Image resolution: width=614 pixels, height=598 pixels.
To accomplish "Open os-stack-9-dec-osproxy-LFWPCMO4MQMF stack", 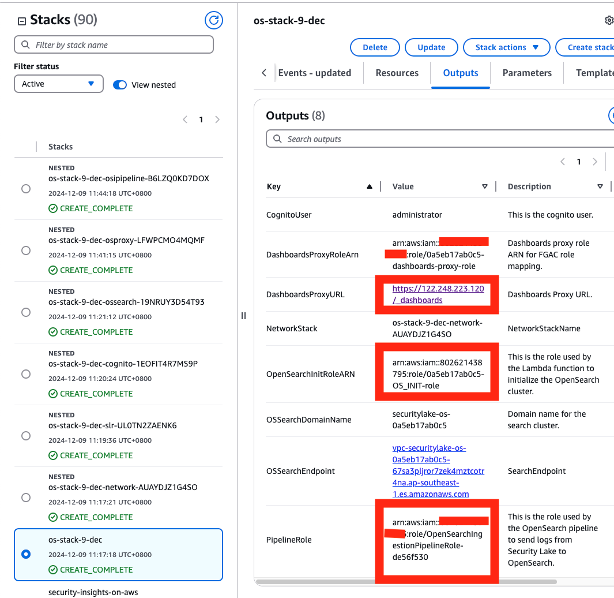I will (126, 240).
